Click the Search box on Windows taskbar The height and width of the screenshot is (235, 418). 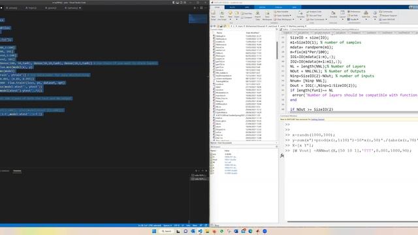pos(167,231)
